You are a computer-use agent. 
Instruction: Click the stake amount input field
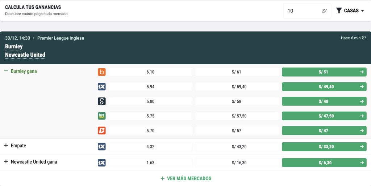point(303,11)
